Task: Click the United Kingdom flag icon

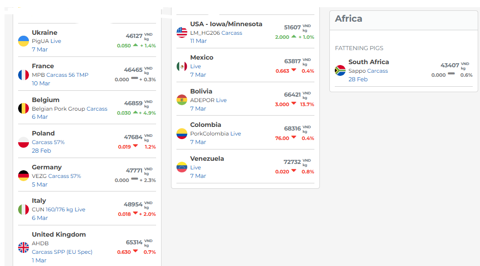Action: [x=24, y=247]
